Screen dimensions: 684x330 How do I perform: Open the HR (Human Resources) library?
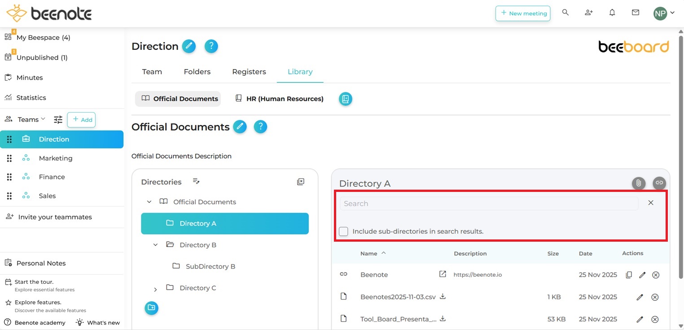(279, 99)
